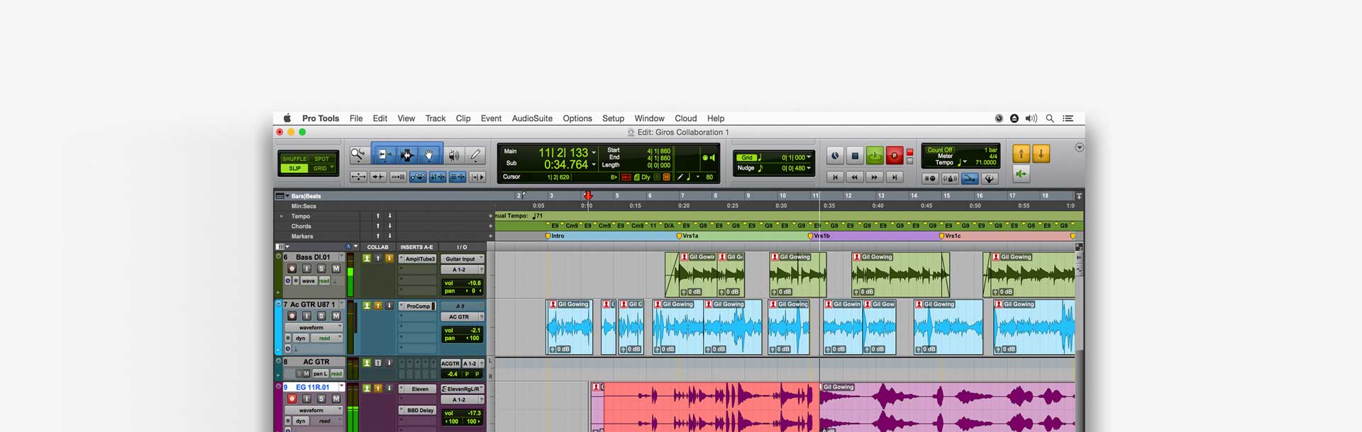The width and height of the screenshot is (1362, 432).
Task: Click the Stop transport button
Action: click(x=855, y=156)
